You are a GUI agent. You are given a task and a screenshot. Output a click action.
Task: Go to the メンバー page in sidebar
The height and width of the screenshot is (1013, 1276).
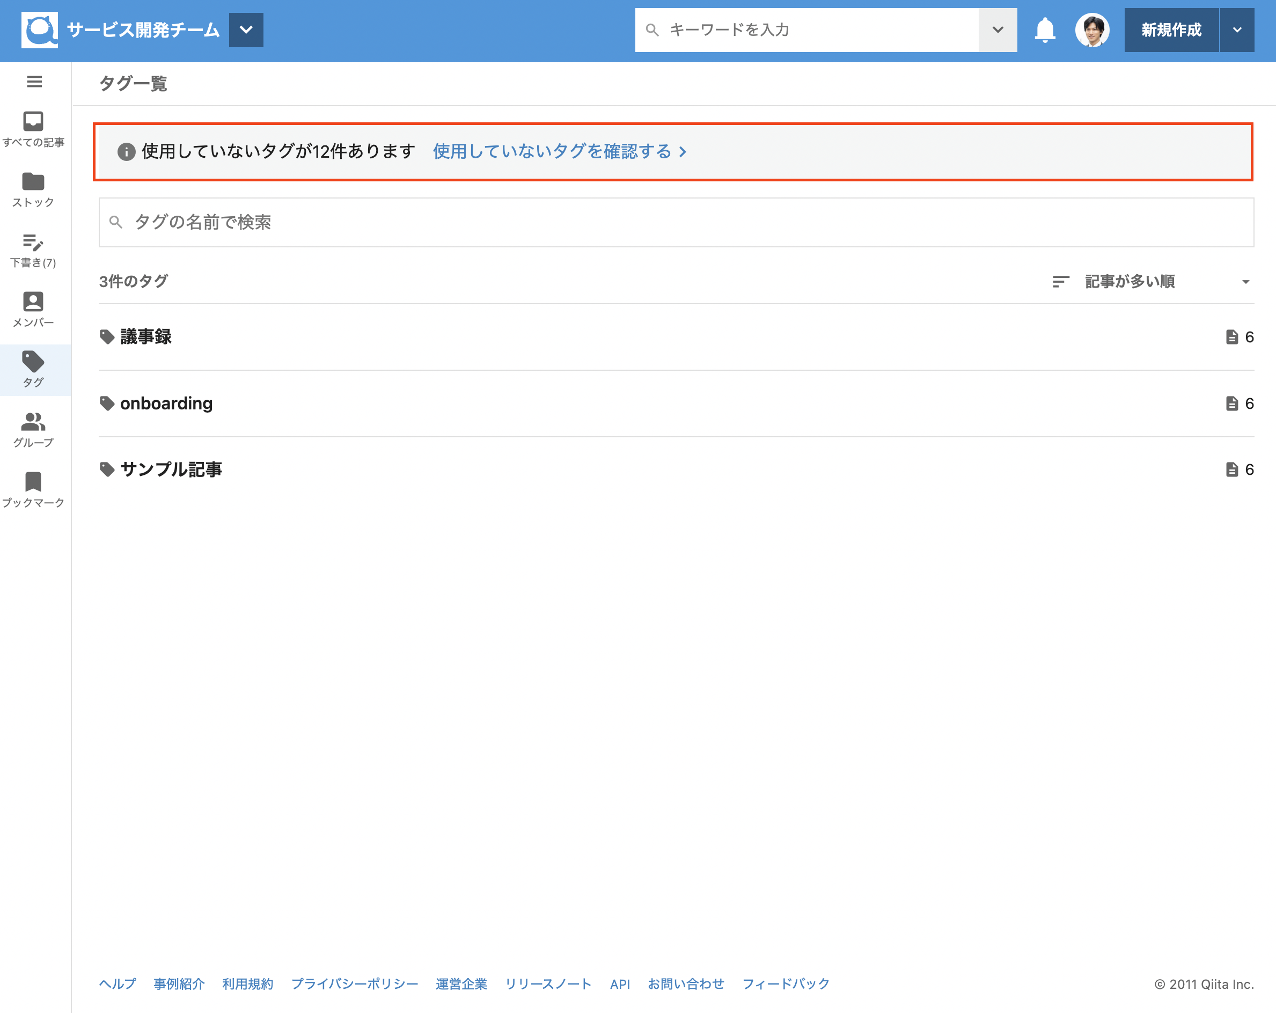(x=33, y=310)
